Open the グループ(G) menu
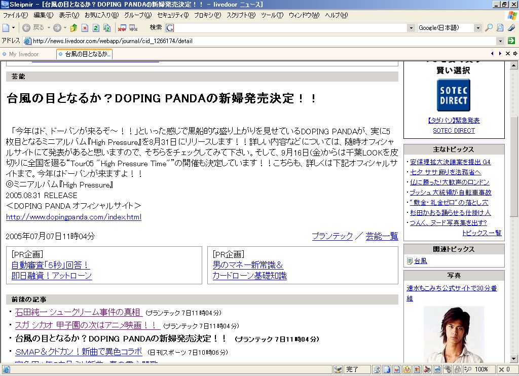 pos(138,15)
